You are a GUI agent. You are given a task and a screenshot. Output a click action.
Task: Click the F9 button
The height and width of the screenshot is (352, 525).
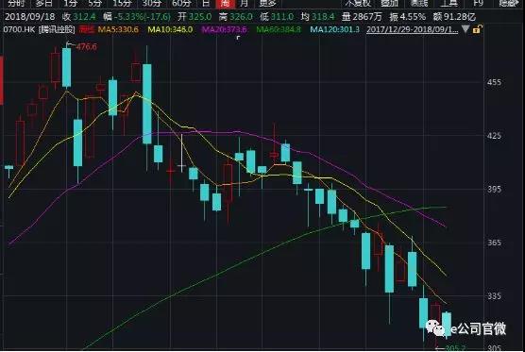click(478, 3)
